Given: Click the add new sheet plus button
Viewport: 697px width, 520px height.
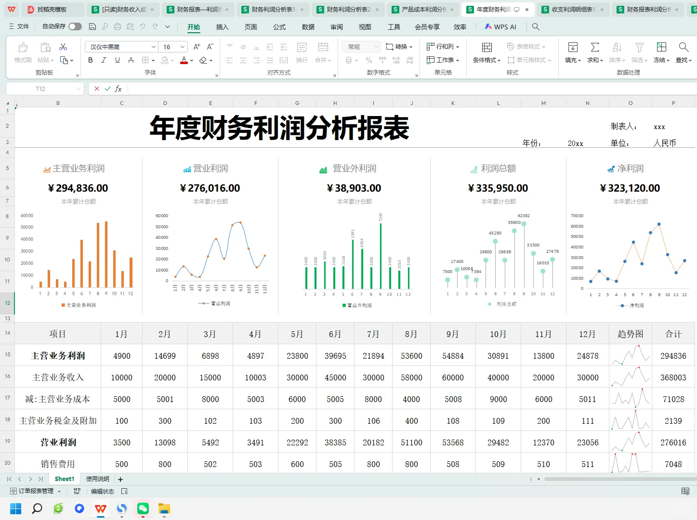Looking at the screenshot, I should (120, 480).
